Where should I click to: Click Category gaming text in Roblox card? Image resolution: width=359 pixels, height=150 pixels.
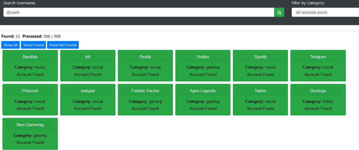(203, 67)
